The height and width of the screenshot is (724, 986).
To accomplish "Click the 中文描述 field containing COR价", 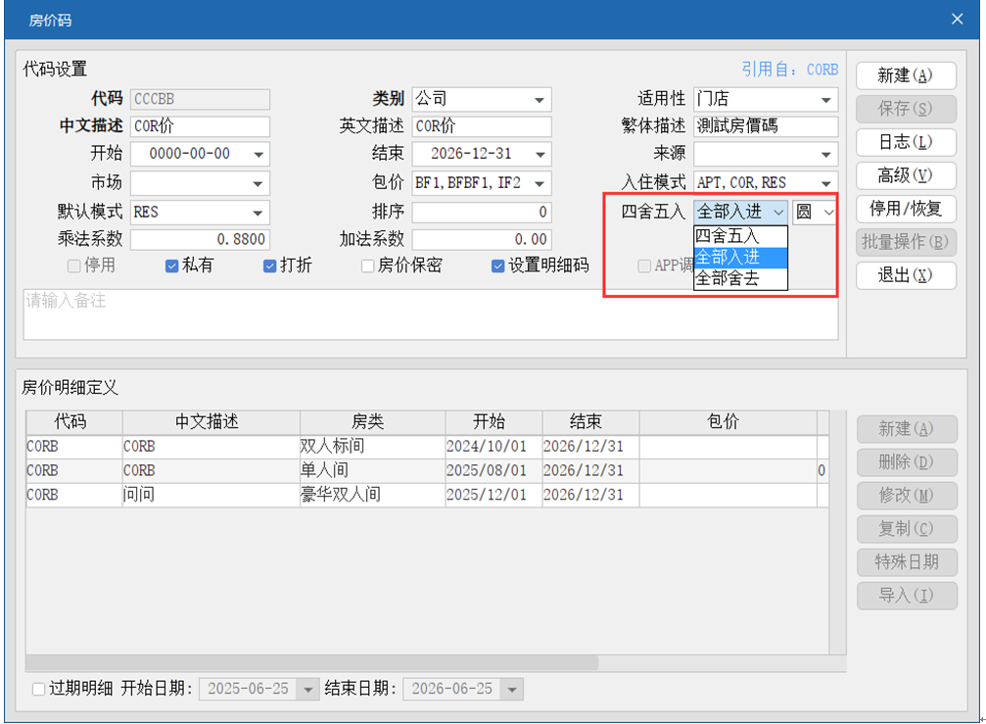I will 200,126.
